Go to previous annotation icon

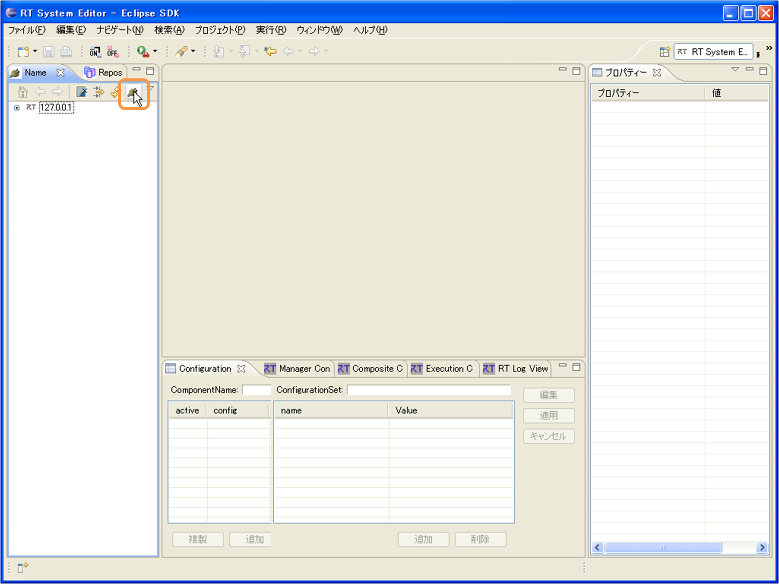coord(245,52)
